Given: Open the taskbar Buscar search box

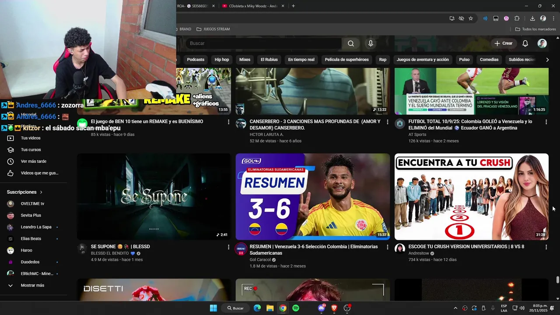Looking at the screenshot, I should click(x=235, y=308).
